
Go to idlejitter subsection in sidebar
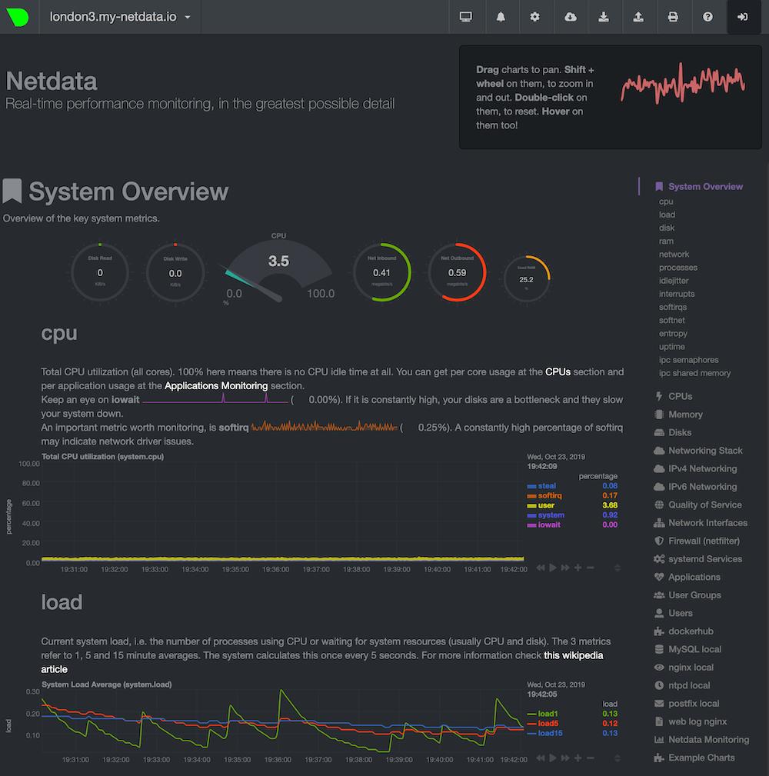674,281
